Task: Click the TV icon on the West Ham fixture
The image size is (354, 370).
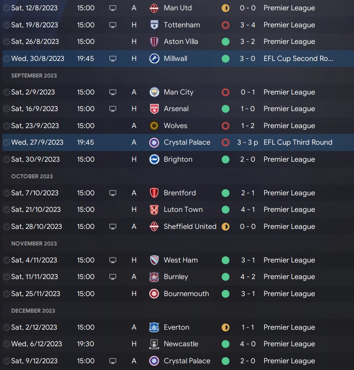Action: (x=113, y=260)
